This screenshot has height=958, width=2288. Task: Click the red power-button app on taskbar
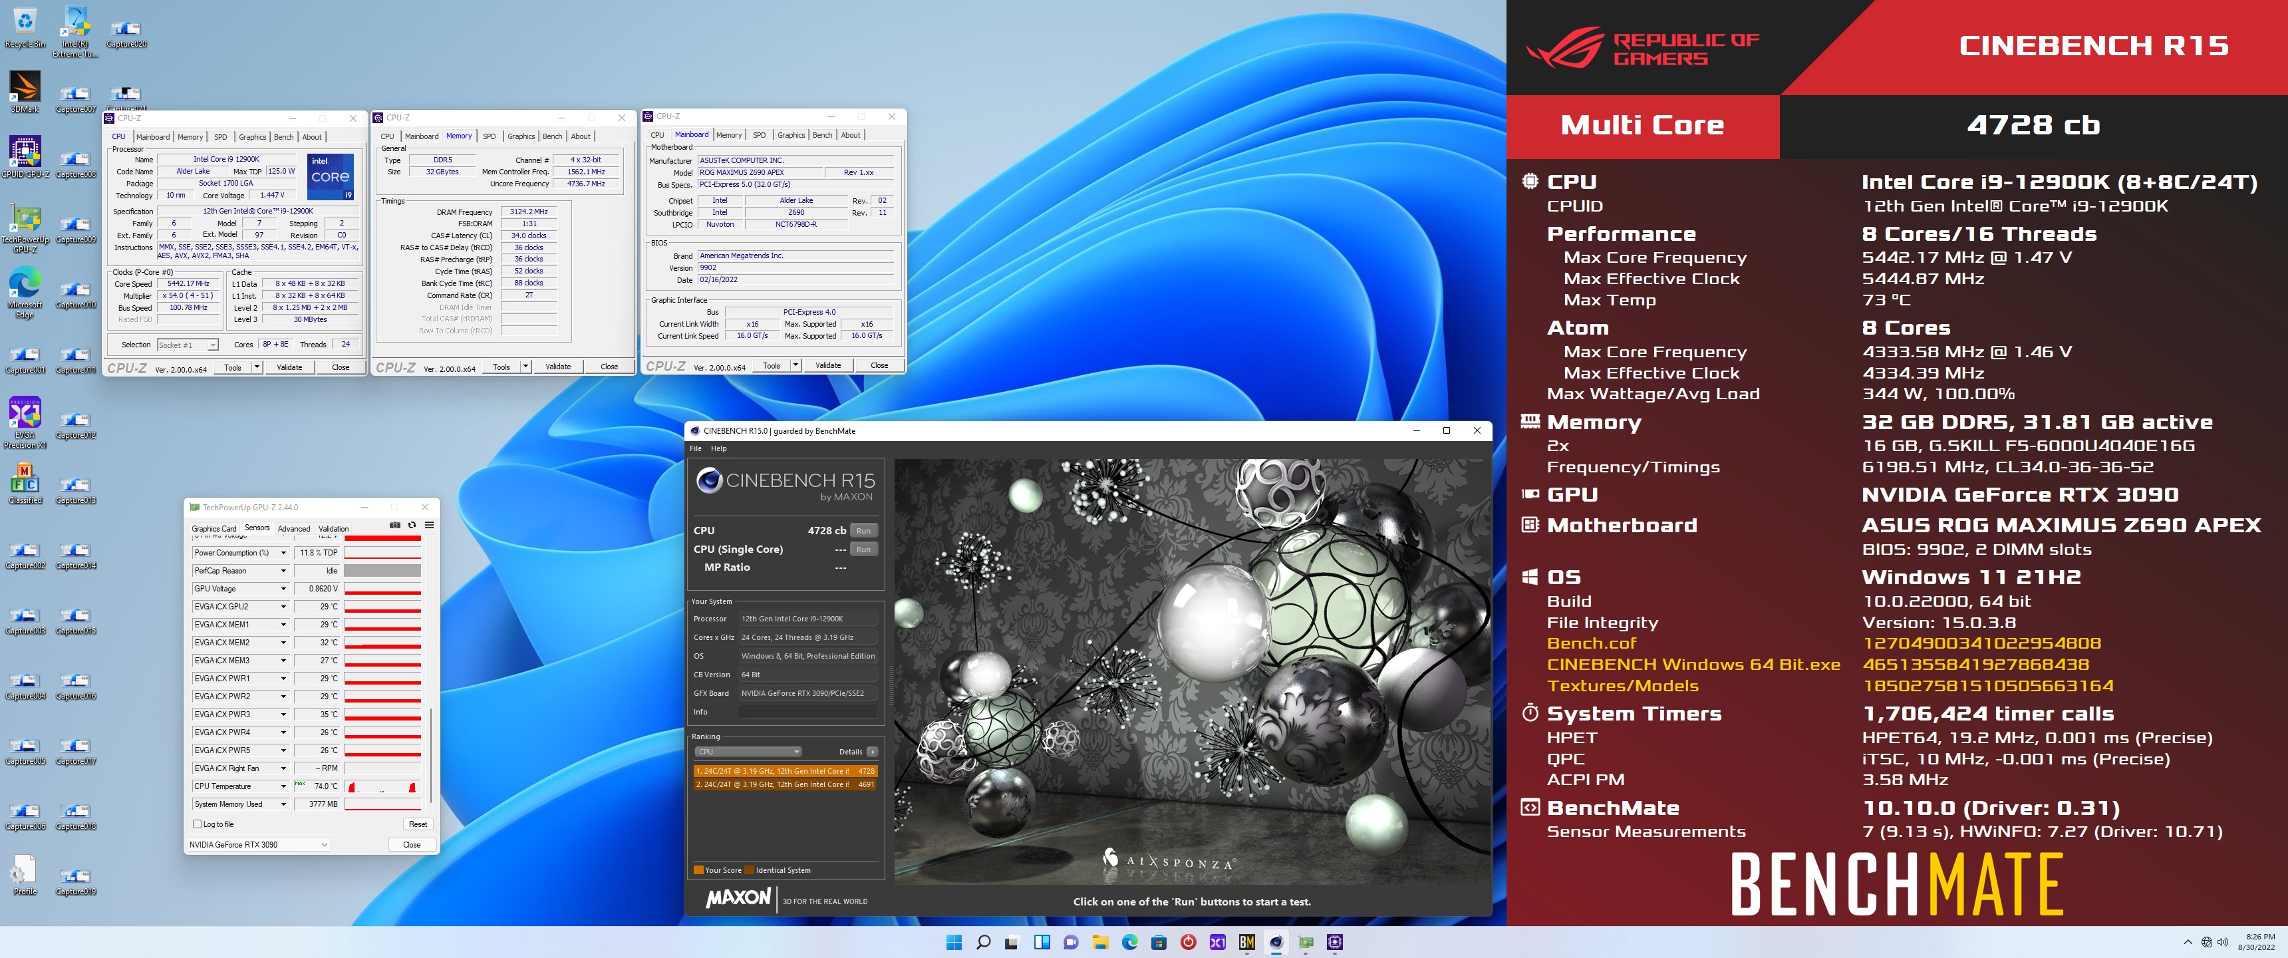(1189, 942)
